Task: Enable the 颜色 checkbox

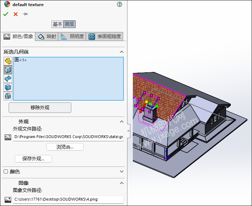Action: [x=6, y=171]
